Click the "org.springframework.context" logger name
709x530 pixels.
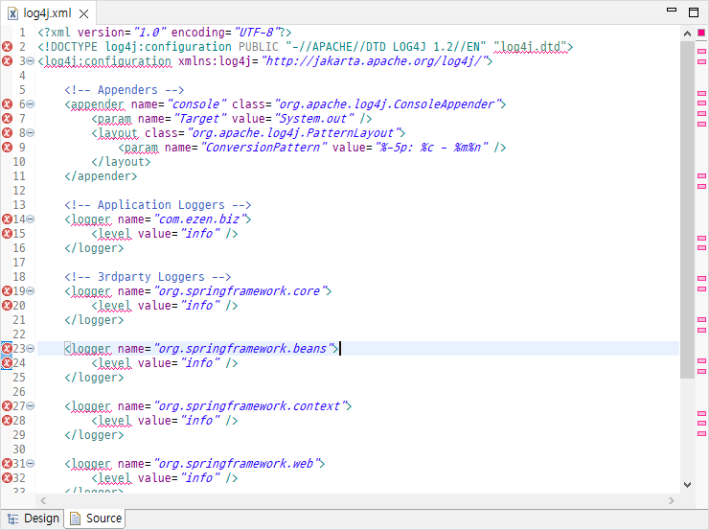coord(250,406)
